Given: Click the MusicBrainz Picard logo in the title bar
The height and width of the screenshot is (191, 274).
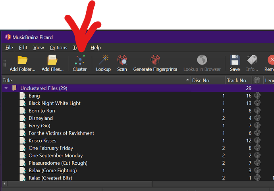Looking at the screenshot, I should click(8, 37).
